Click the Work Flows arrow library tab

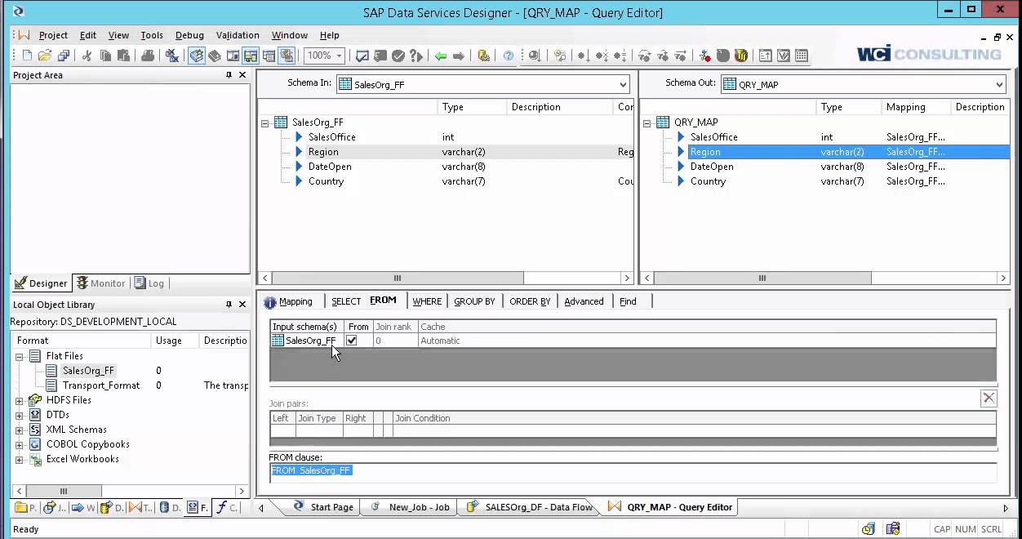click(x=83, y=507)
